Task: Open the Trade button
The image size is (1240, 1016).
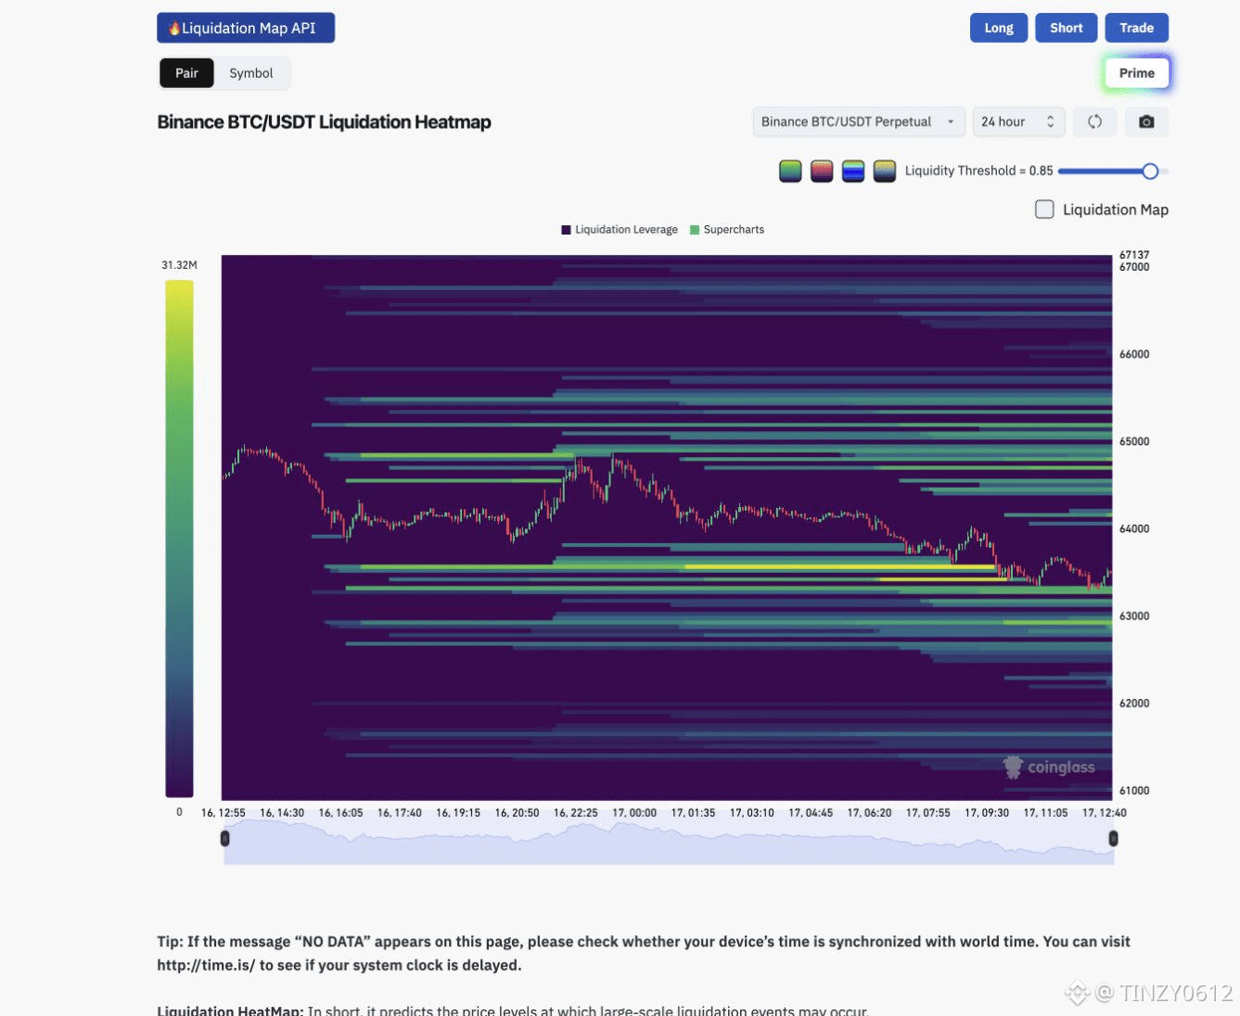Action: pyautogui.click(x=1136, y=28)
